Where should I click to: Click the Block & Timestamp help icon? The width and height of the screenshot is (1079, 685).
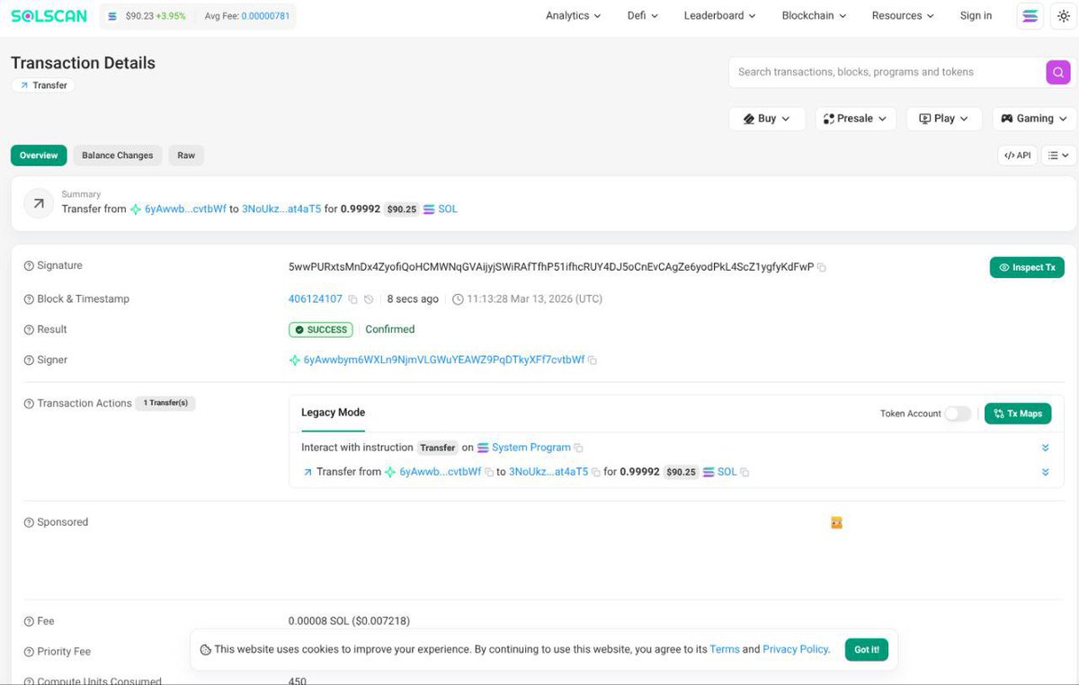[x=29, y=299]
